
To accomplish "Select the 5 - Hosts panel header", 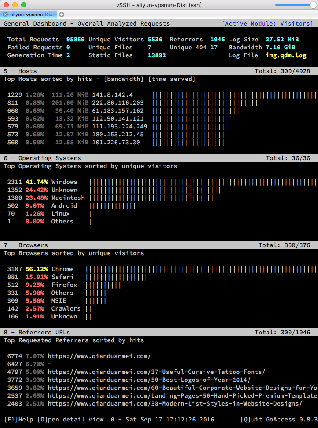I will (x=21, y=71).
